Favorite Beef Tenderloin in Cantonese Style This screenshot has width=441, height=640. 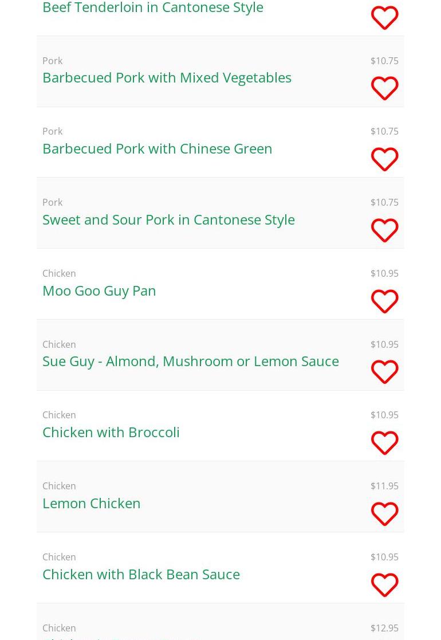coord(384,18)
